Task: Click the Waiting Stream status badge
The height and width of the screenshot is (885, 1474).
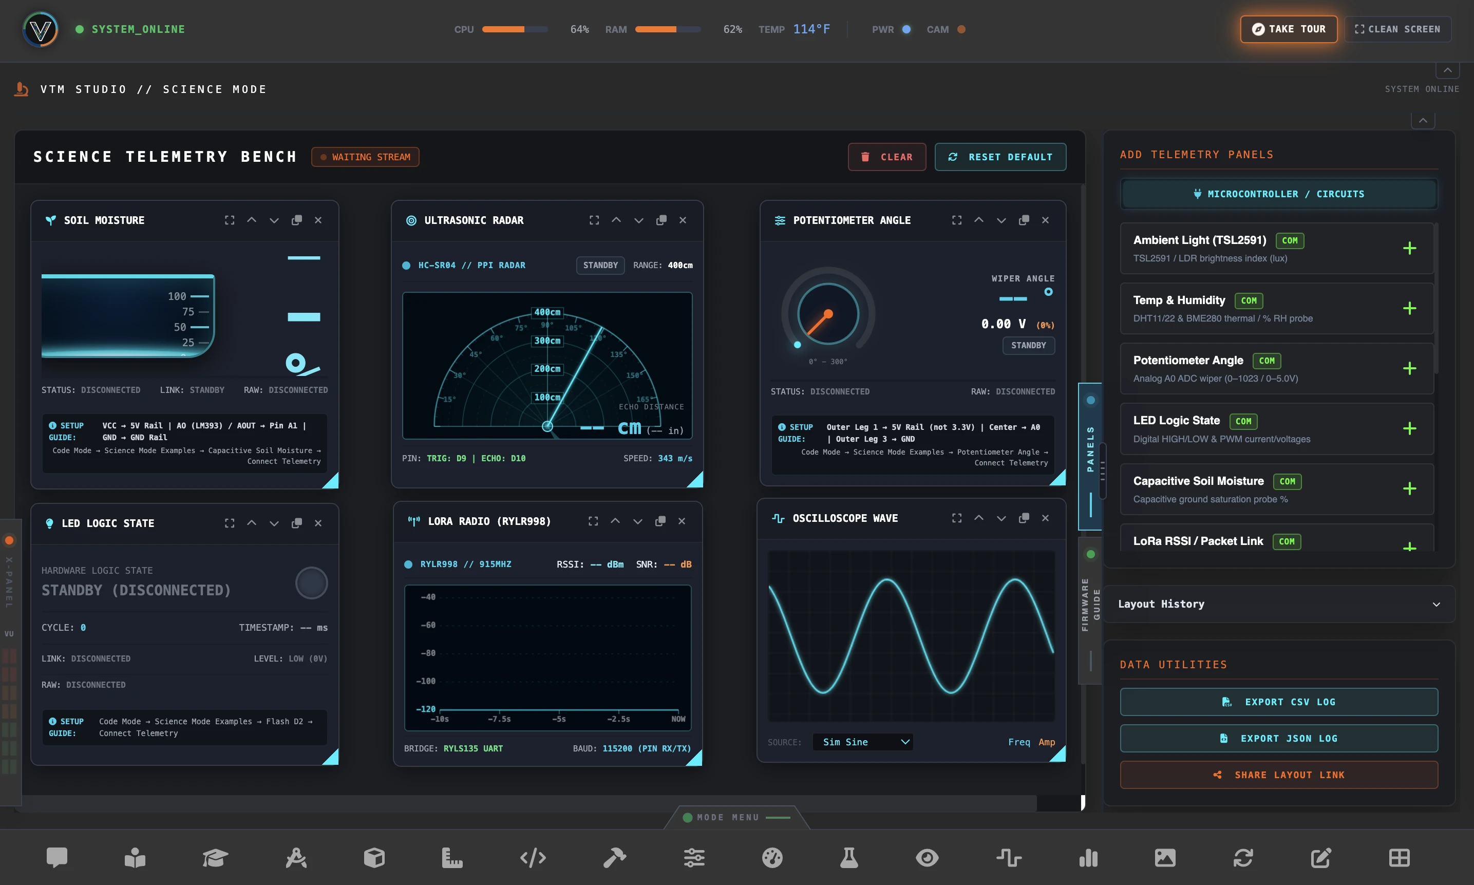Action: click(365, 157)
